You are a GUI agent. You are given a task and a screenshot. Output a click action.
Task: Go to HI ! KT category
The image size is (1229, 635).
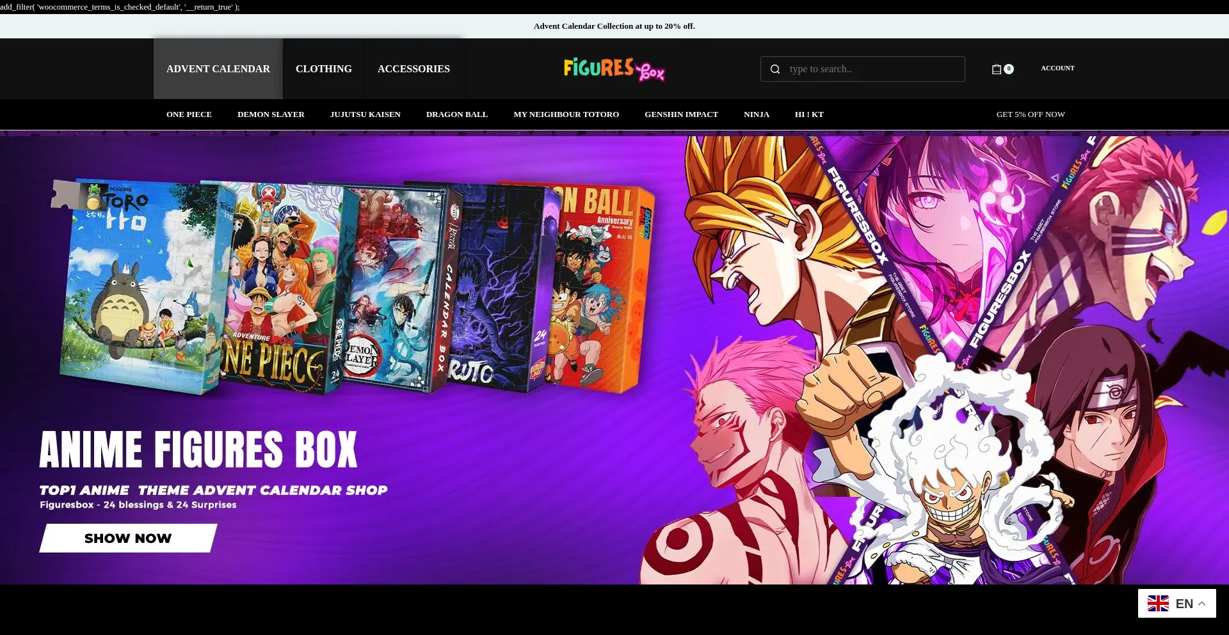tap(809, 114)
